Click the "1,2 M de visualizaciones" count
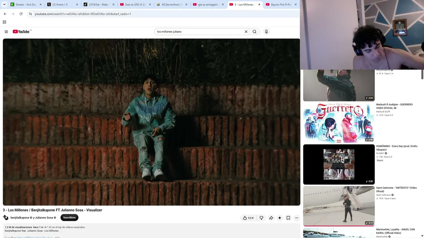The width and height of the screenshot is (424, 238). pyautogui.click(x=19, y=227)
